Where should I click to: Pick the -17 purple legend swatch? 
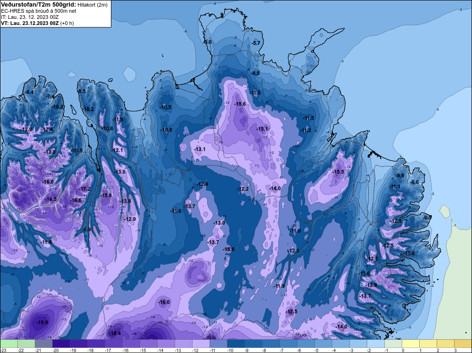(x=113, y=344)
